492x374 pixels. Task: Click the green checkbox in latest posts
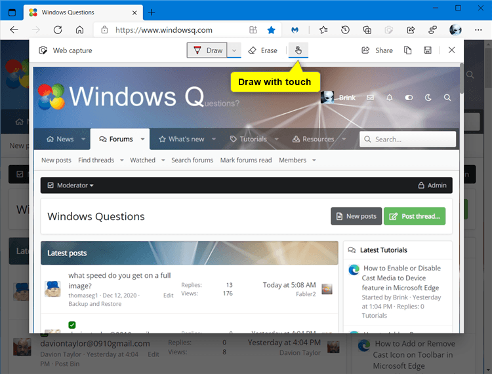click(x=72, y=325)
